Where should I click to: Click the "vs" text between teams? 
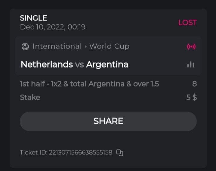[x=79, y=64]
